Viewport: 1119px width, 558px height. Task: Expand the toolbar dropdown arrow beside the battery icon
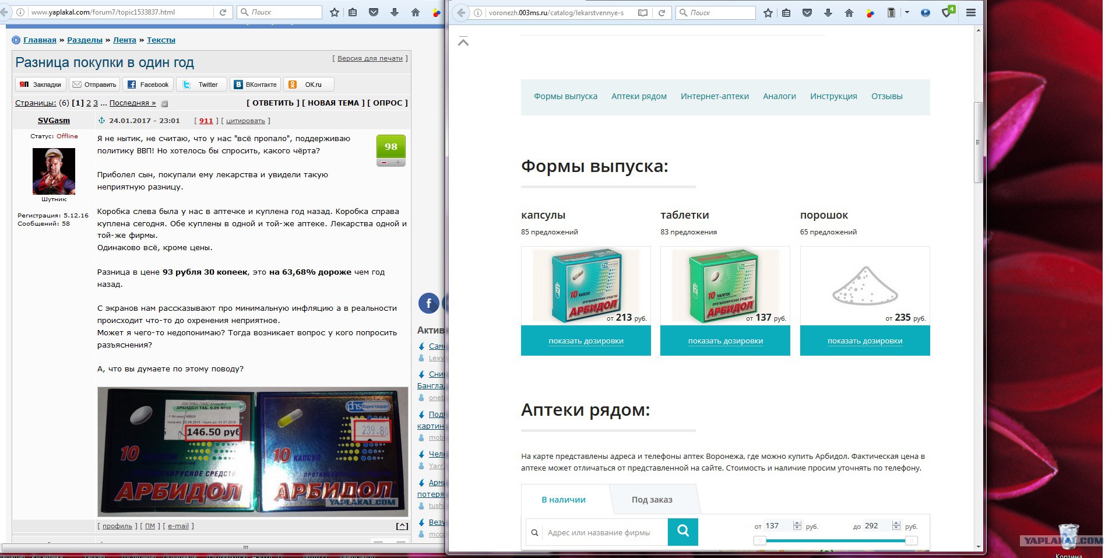907,12
